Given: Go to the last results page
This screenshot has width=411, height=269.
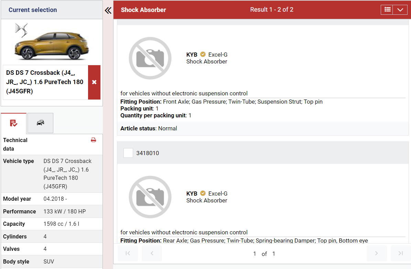Looking at the screenshot, I should pyautogui.click(x=401, y=253).
